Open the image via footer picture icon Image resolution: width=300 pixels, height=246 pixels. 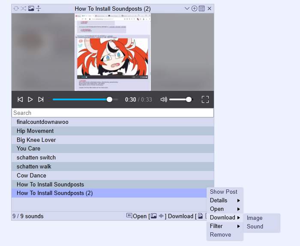pyautogui.click(x=153, y=216)
